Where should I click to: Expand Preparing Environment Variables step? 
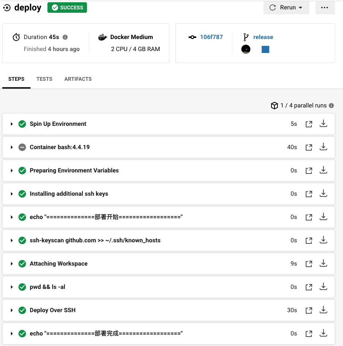[x=12, y=171]
